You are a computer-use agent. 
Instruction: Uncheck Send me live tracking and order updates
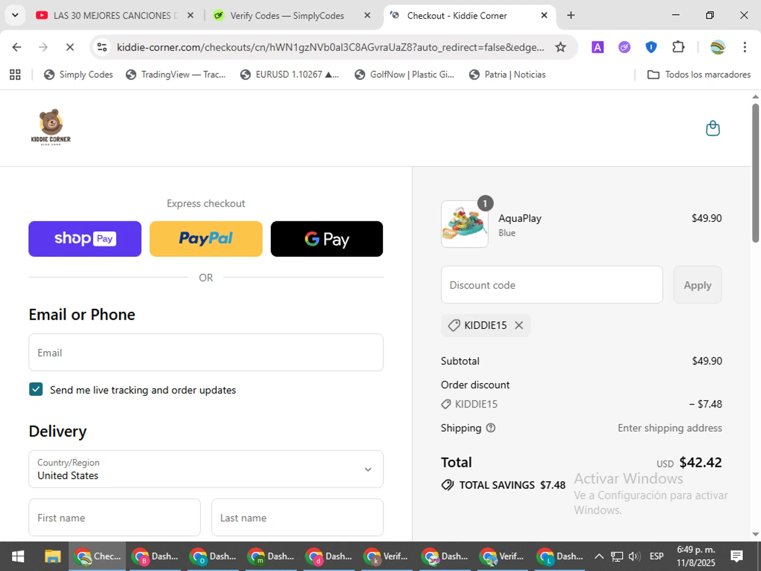36,389
